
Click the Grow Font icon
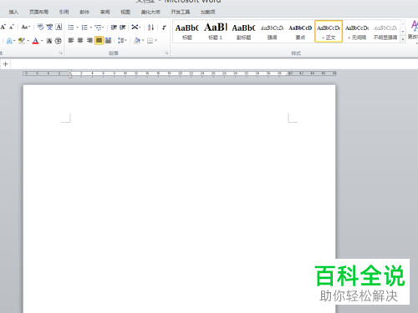tap(3, 27)
